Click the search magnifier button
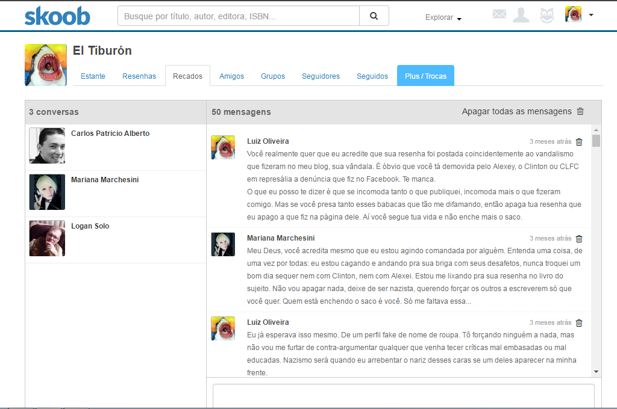Viewport: 617px width, 409px height. pyautogui.click(x=374, y=16)
